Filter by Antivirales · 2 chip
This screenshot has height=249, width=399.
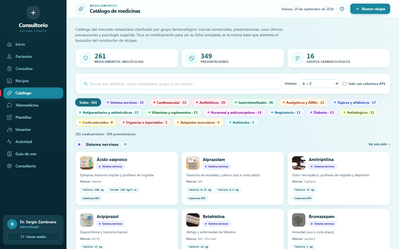(242, 122)
